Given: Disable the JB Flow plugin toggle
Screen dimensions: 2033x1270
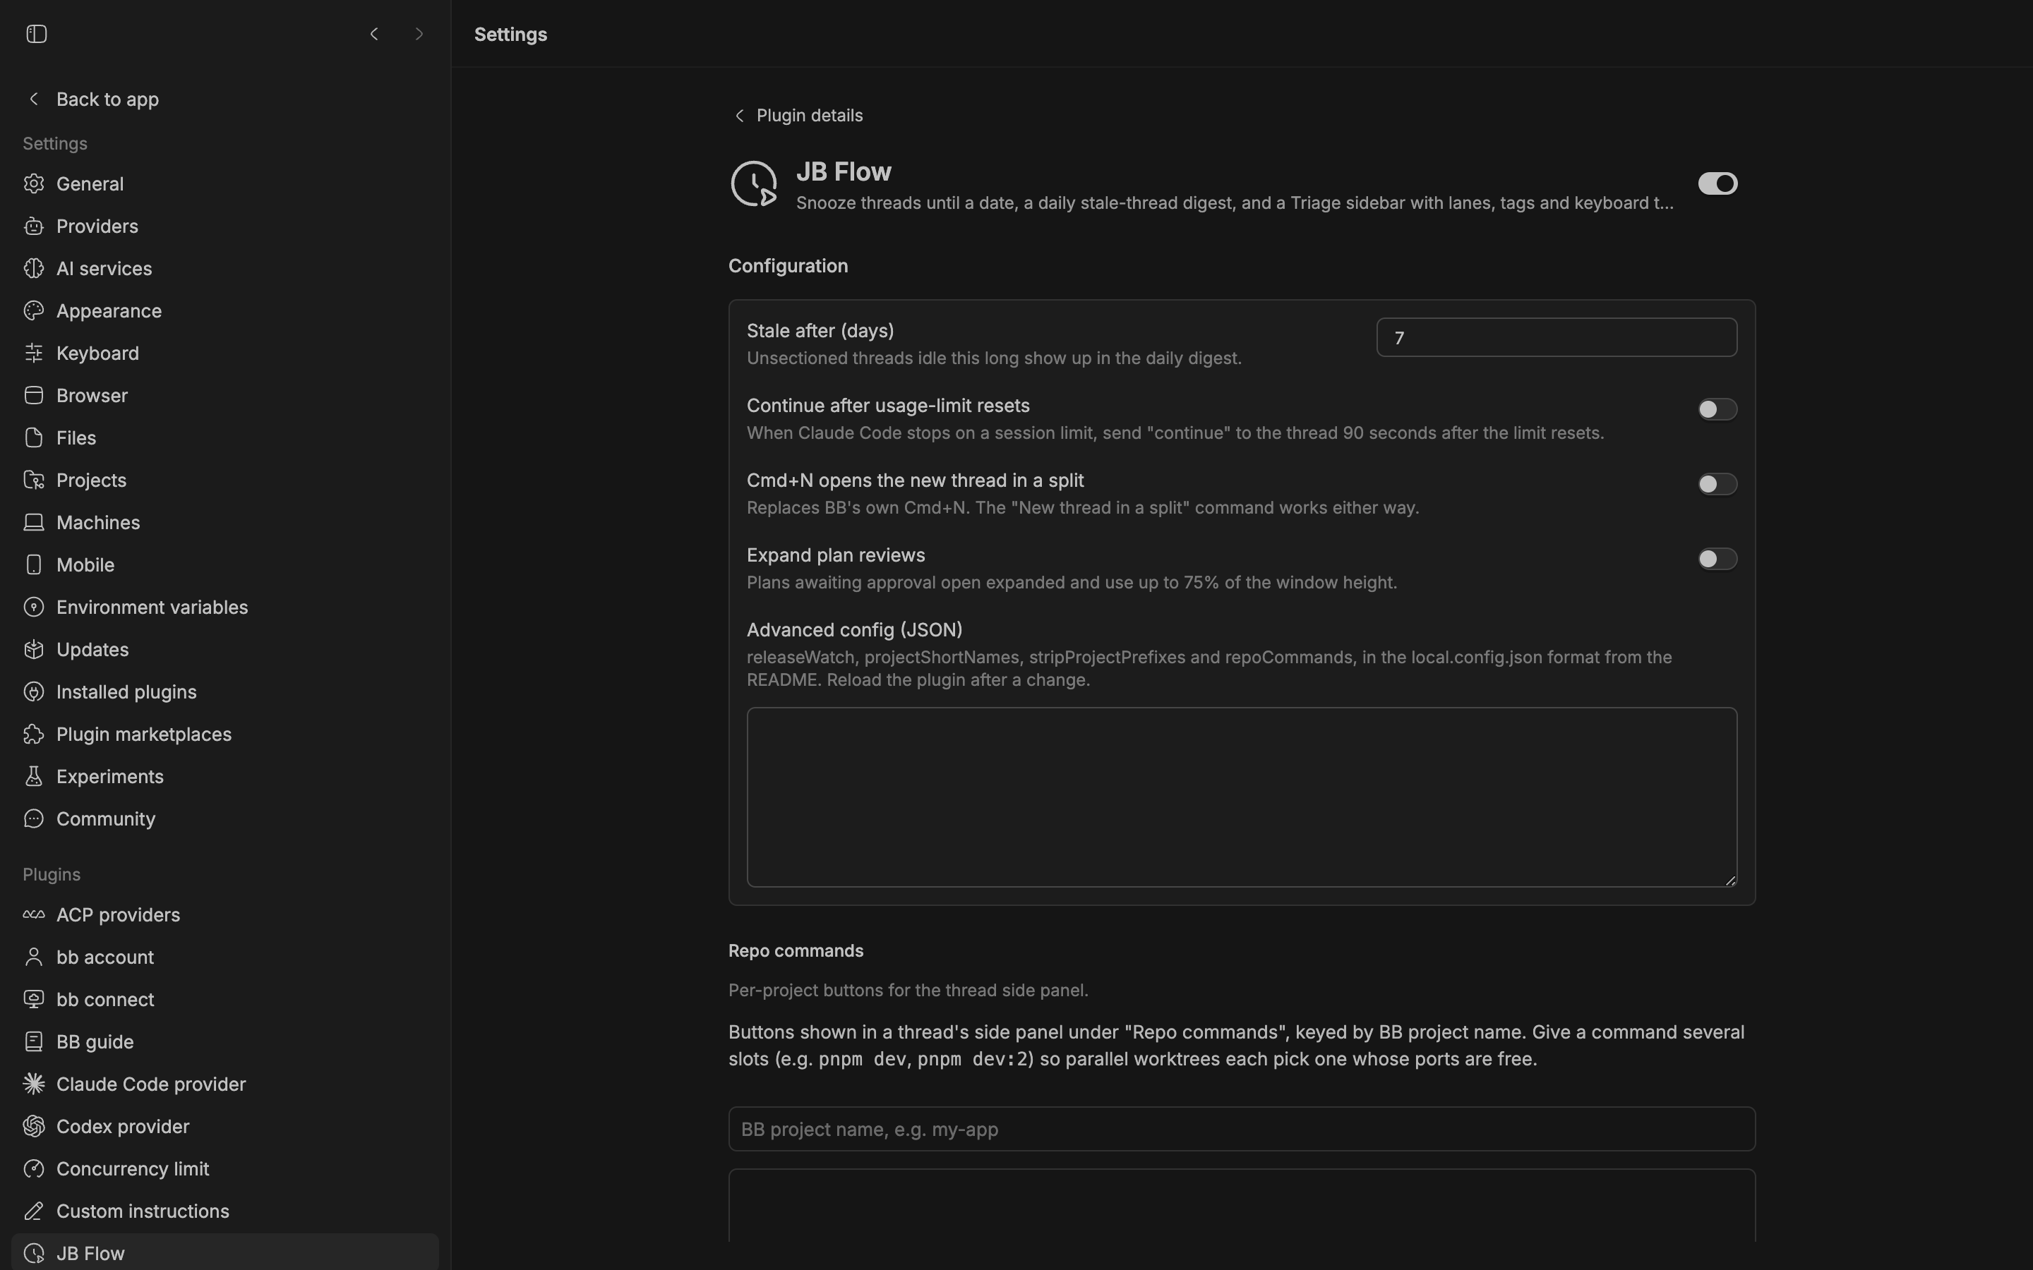Looking at the screenshot, I should (1717, 183).
